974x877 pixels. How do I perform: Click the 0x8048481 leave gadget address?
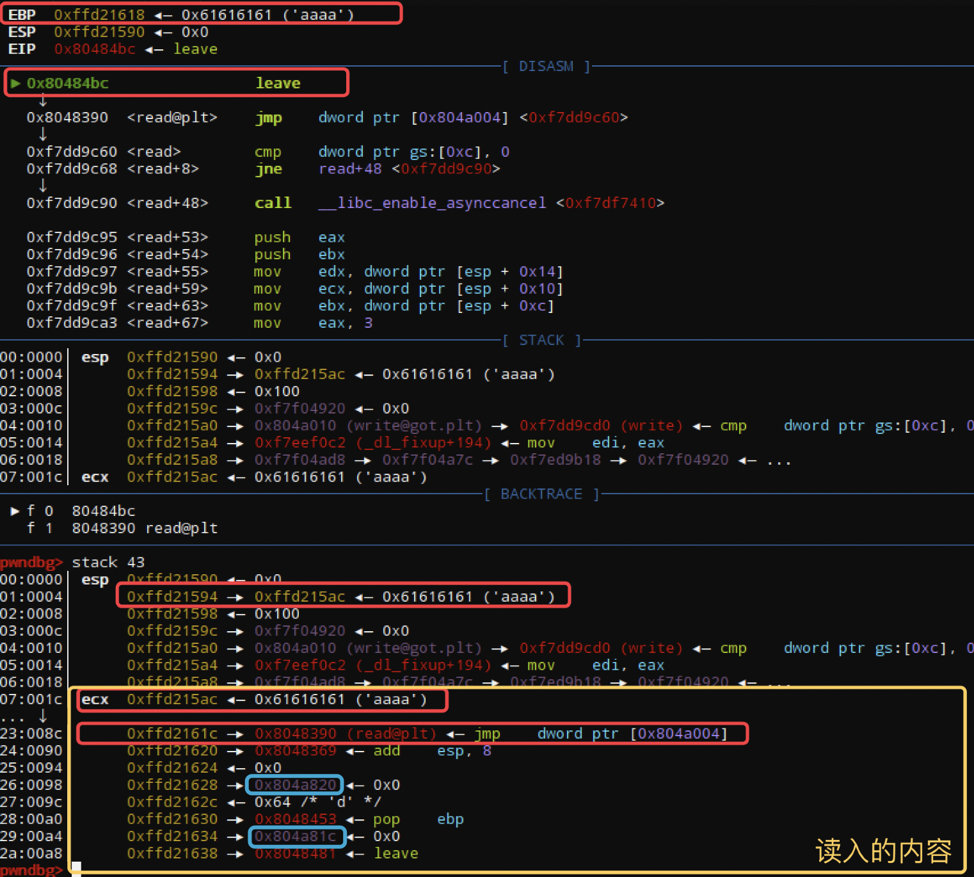[x=295, y=853]
